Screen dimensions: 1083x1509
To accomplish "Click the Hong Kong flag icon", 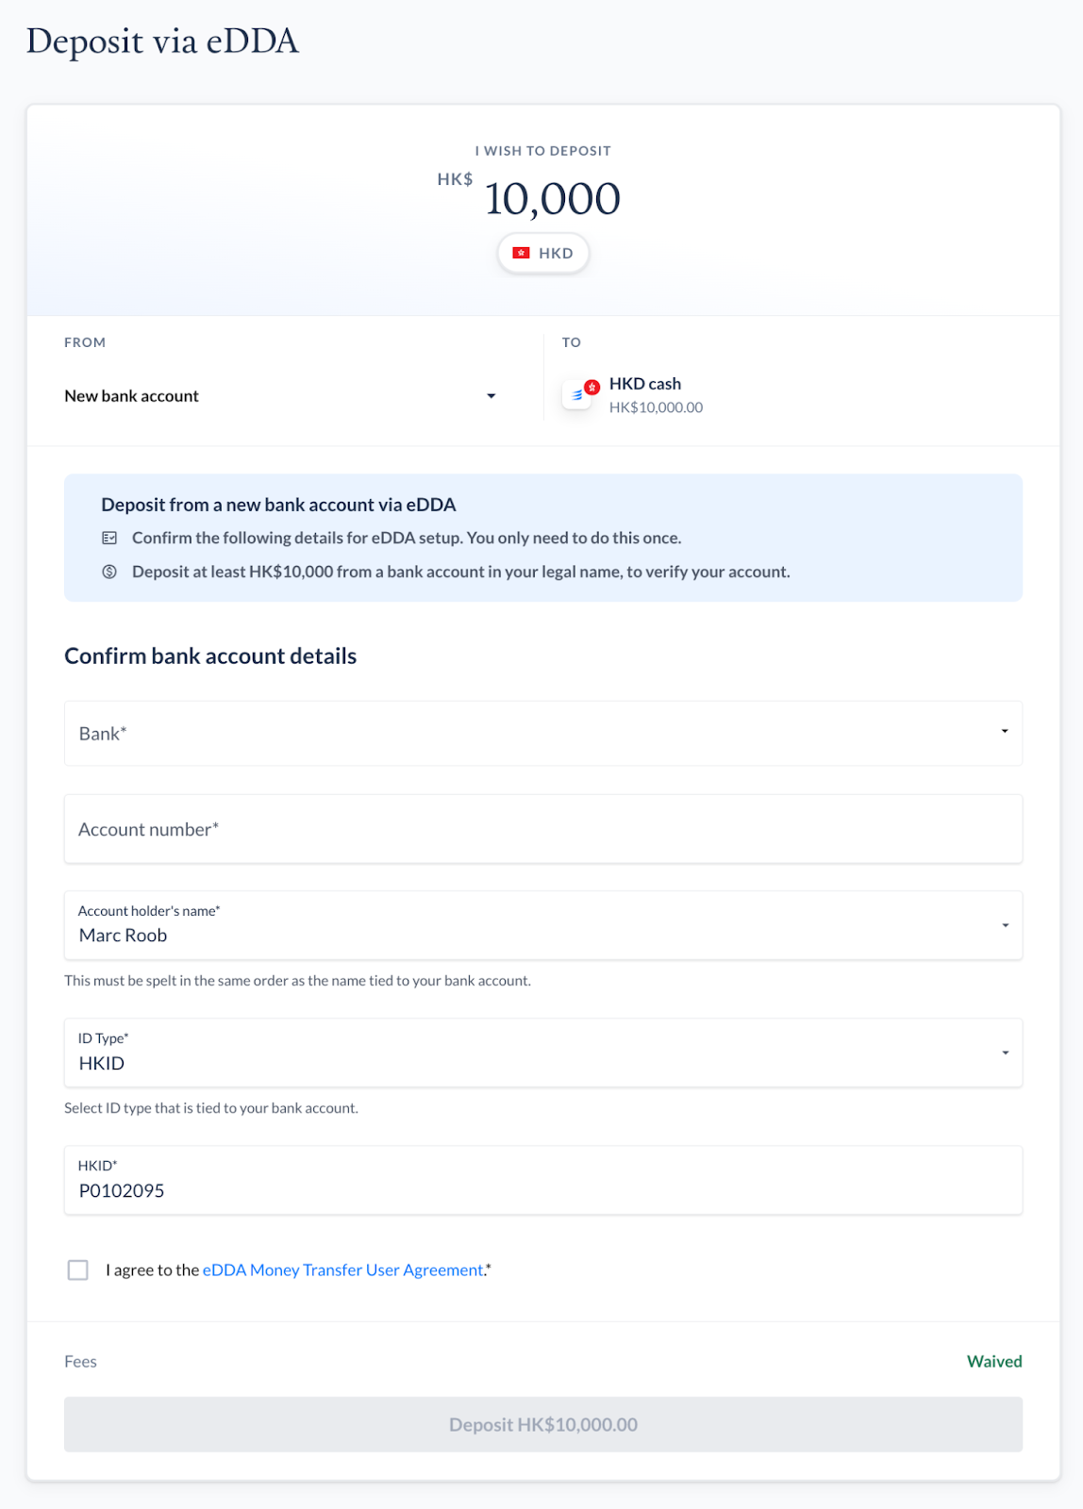I will pyautogui.click(x=521, y=253).
